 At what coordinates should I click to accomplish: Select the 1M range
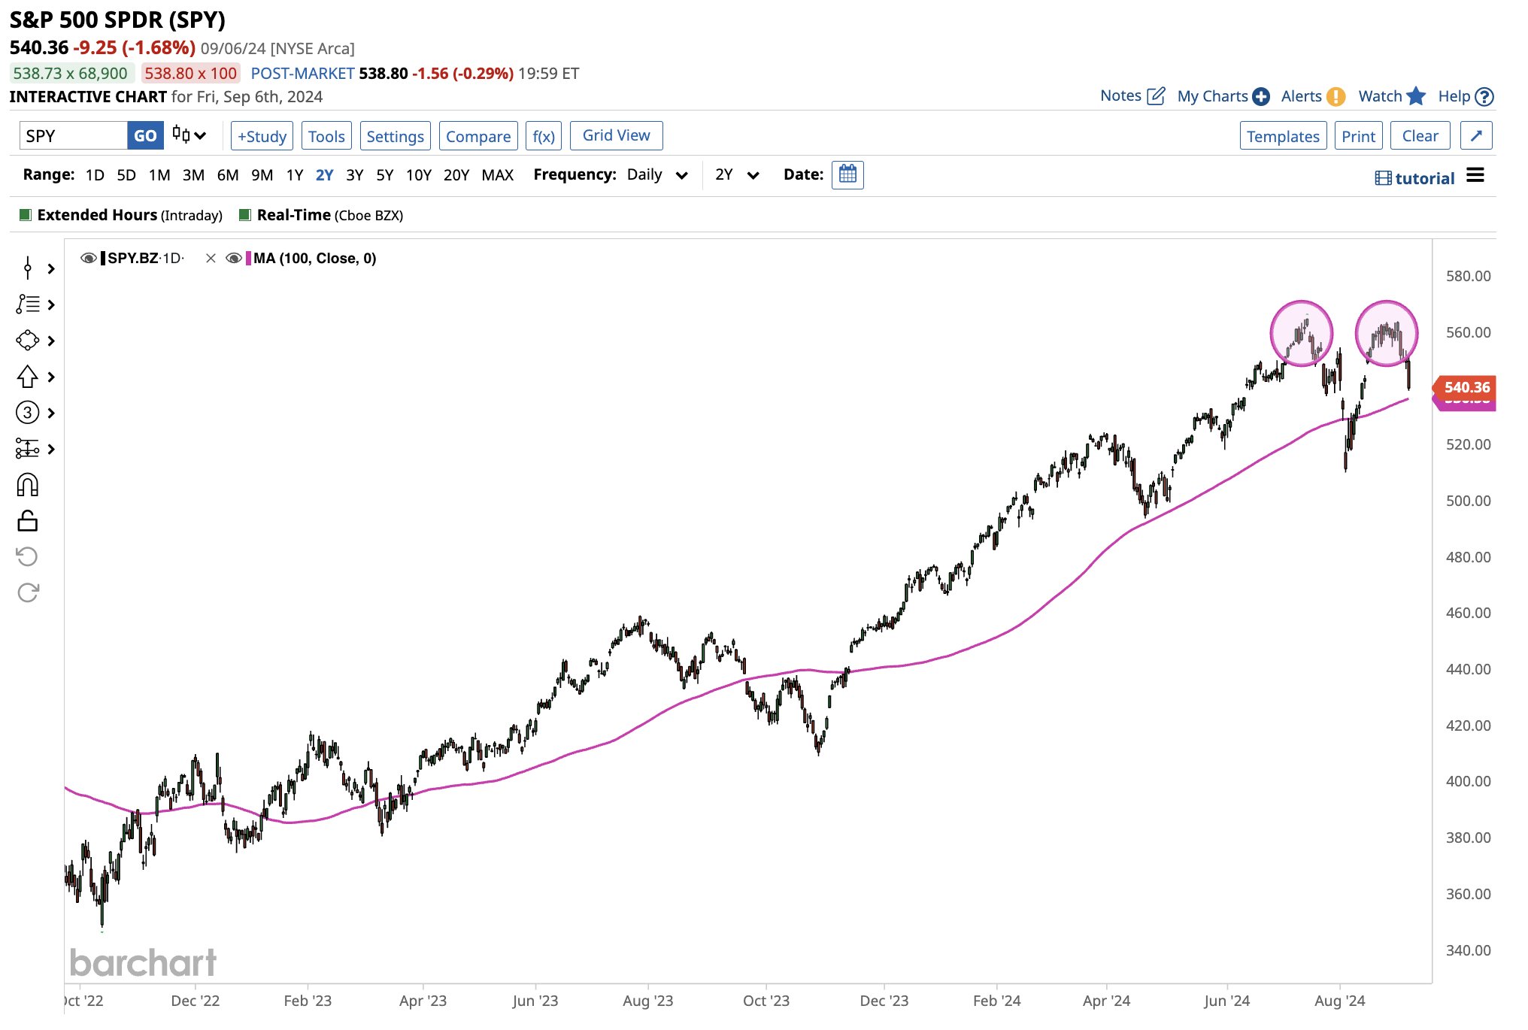coord(159,175)
